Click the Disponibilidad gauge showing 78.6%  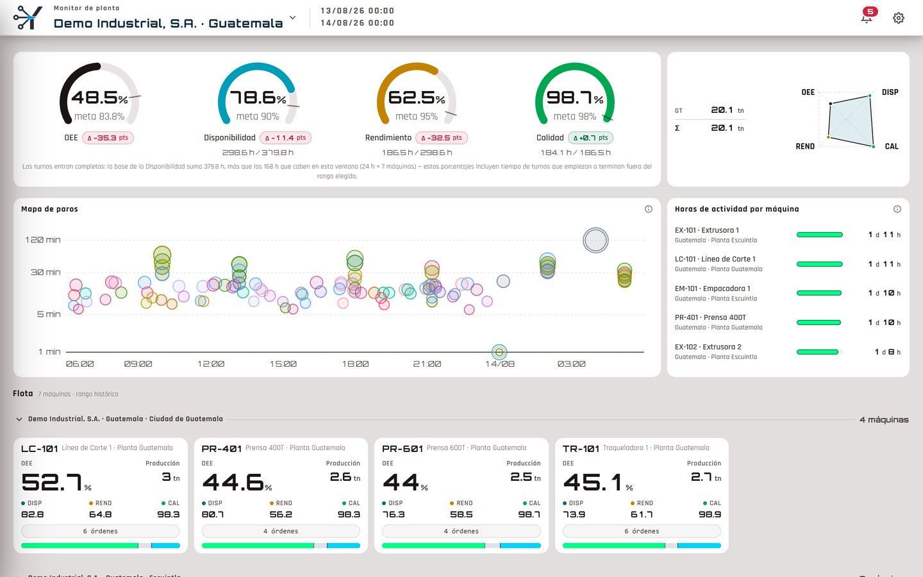pos(258,94)
